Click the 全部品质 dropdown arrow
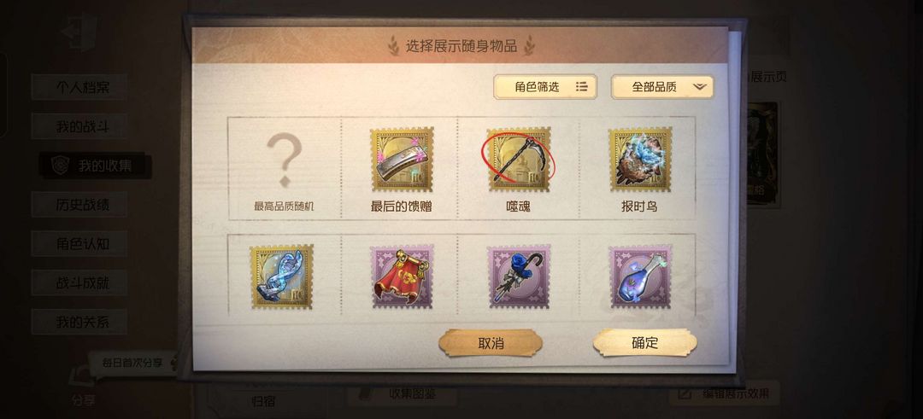The image size is (923, 419). click(x=699, y=87)
